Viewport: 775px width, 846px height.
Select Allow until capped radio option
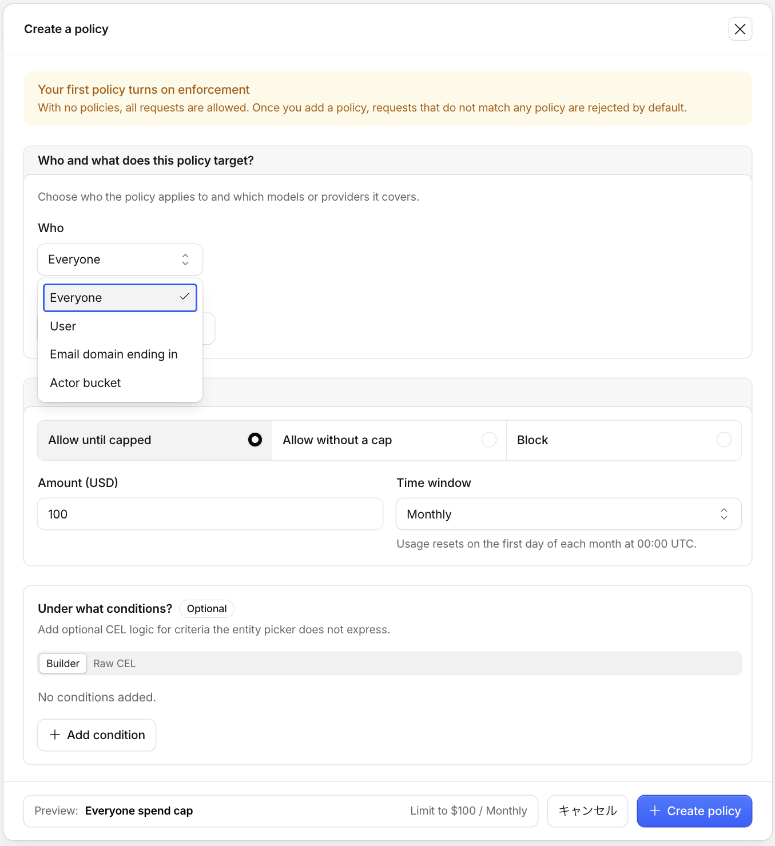(x=155, y=440)
